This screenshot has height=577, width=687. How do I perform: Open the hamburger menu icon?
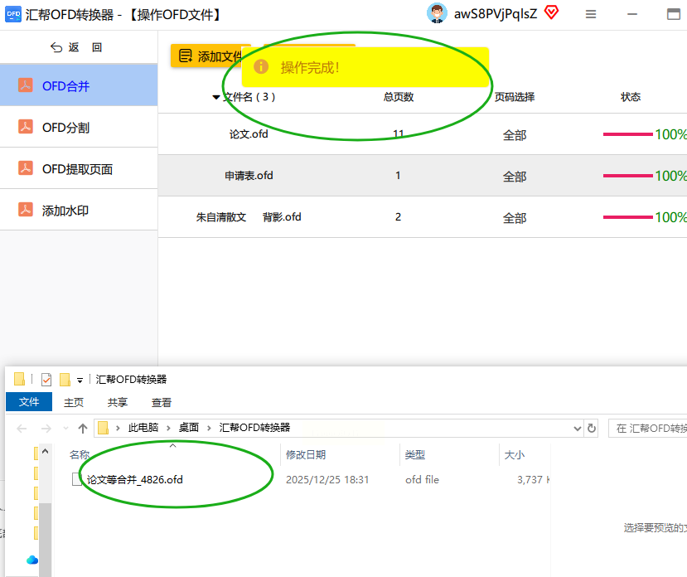[591, 14]
